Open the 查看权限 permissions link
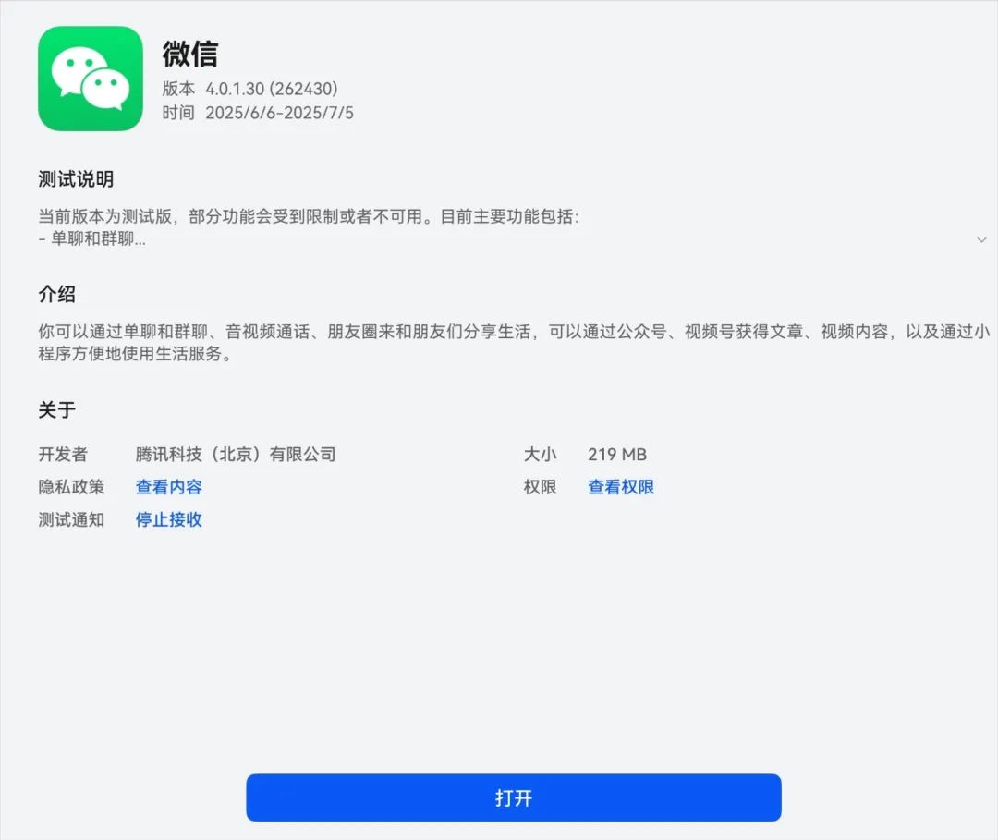Image resolution: width=998 pixels, height=840 pixels. 621,487
